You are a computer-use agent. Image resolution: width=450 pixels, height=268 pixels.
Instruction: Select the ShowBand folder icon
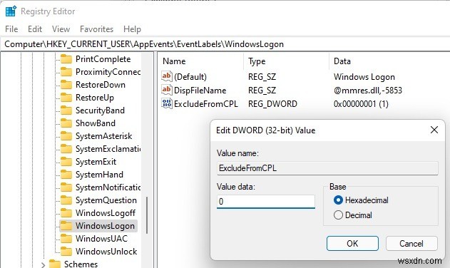(66, 123)
